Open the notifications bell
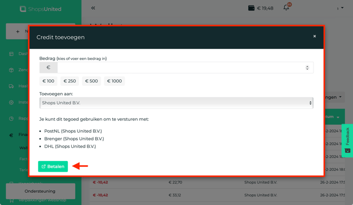 pos(286,7)
